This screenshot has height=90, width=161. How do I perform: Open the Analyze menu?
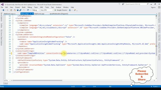(x=59, y=7)
